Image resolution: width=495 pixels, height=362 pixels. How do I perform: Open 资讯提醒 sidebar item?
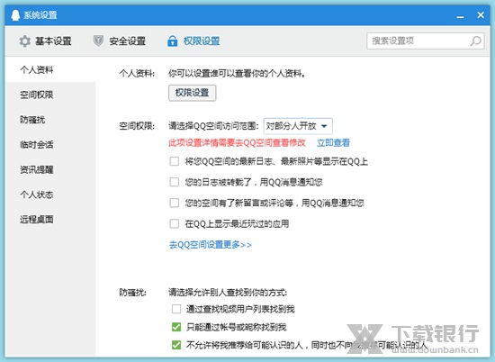[x=50, y=169]
